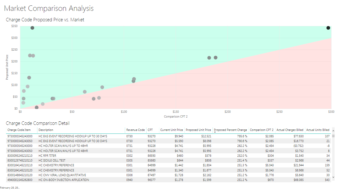
Task: Click the 'Proposed Unit Price' y-axis title
Action: pyautogui.click(x=7, y=67)
